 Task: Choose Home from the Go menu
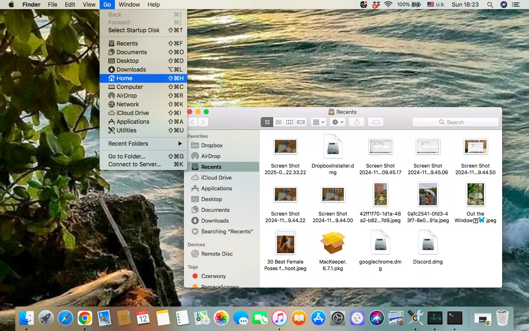[143, 78]
